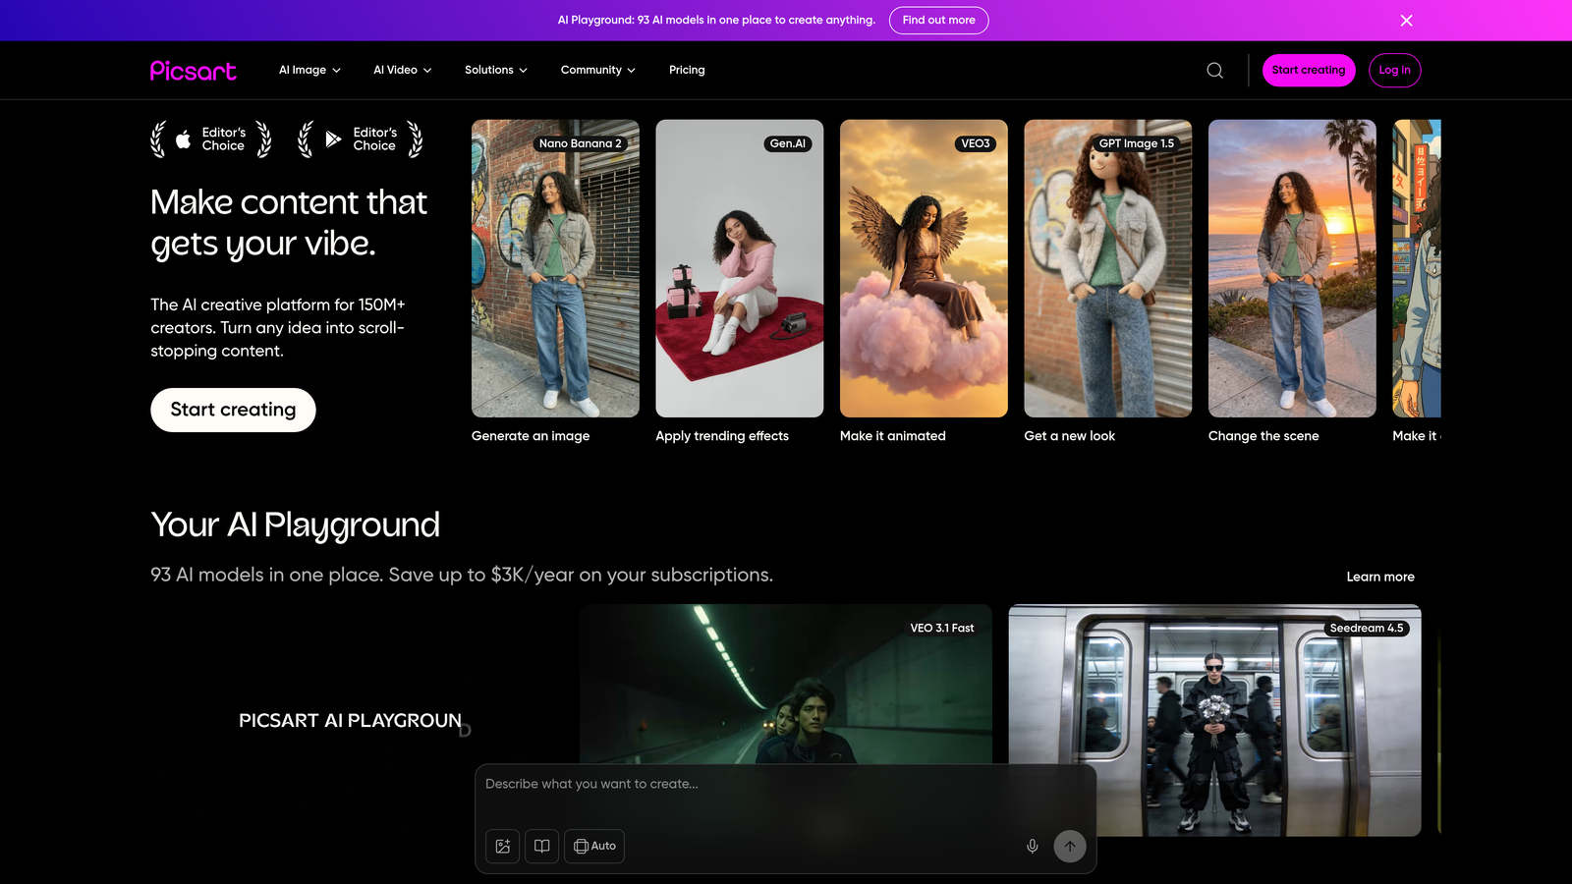Expand the AI Video menu
The height and width of the screenshot is (884, 1572).
(x=403, y=71)
